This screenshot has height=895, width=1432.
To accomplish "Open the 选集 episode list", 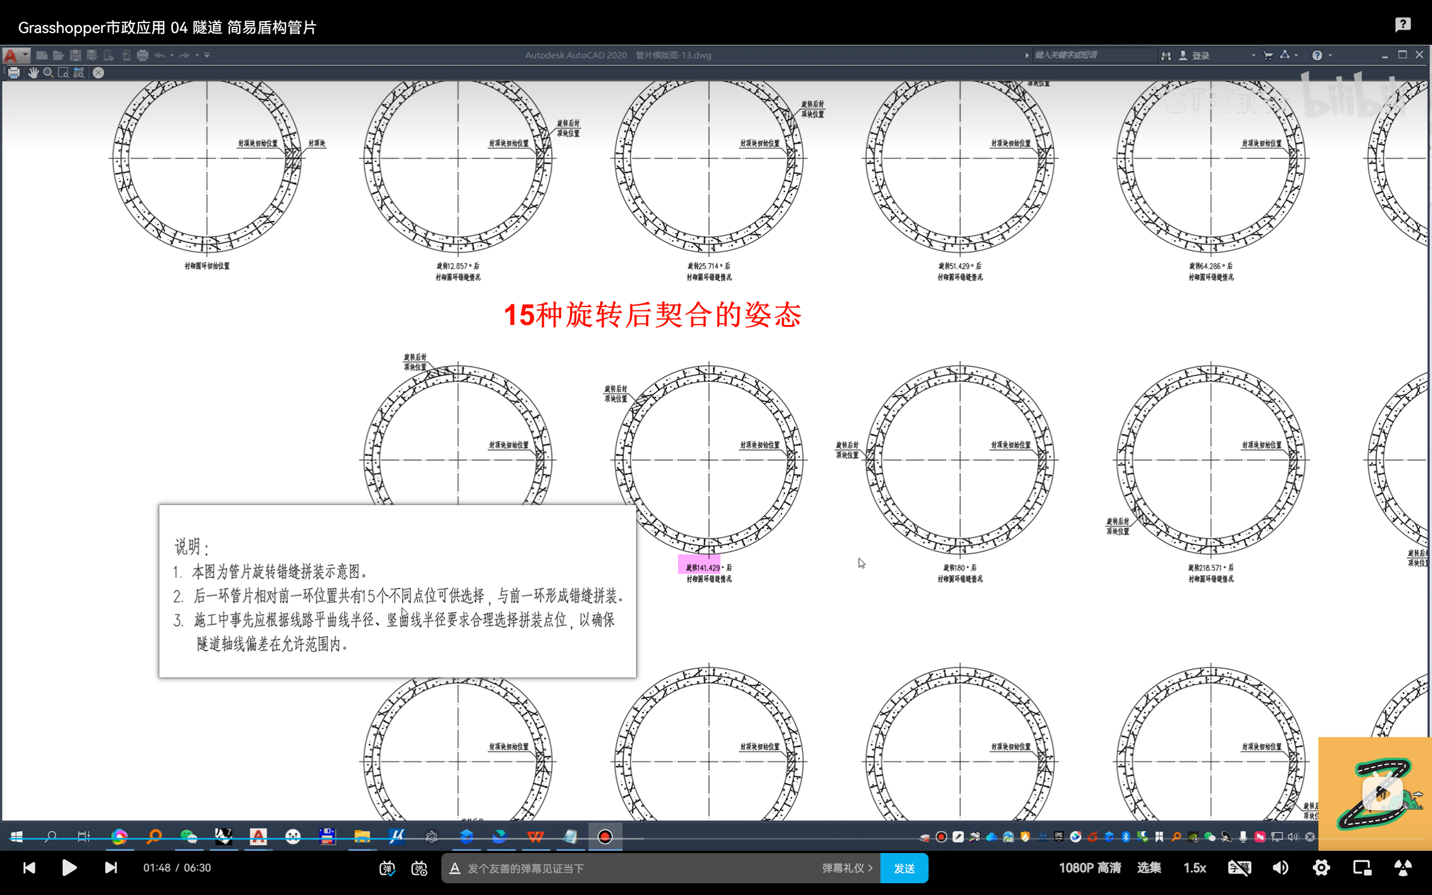I will click(1148, 868).
